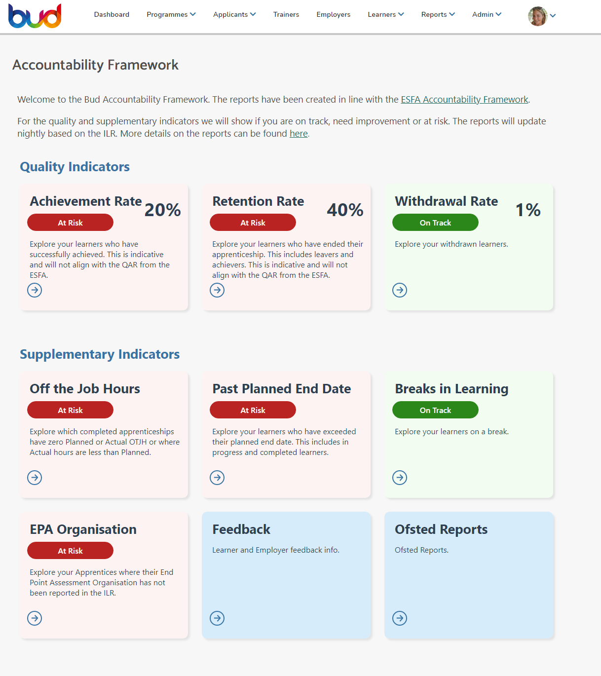The image size is (601, 676).
Task: Click the user profile avatar picture
Action: coord(537,16)
